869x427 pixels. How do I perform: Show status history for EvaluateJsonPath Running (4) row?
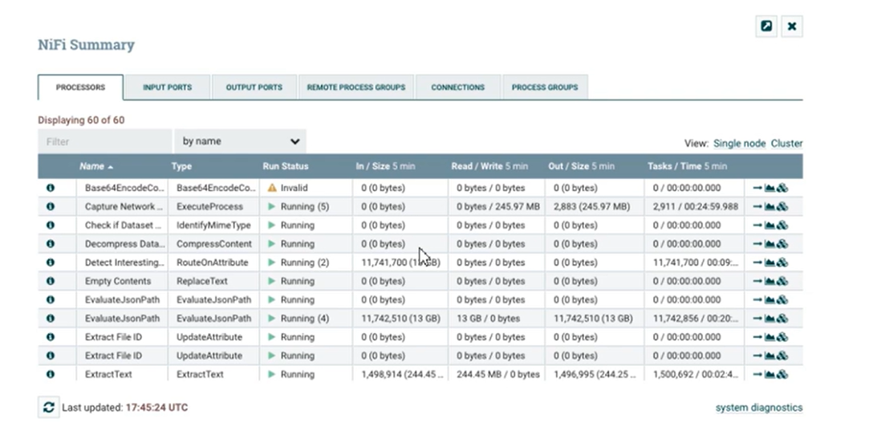(770, 319)
